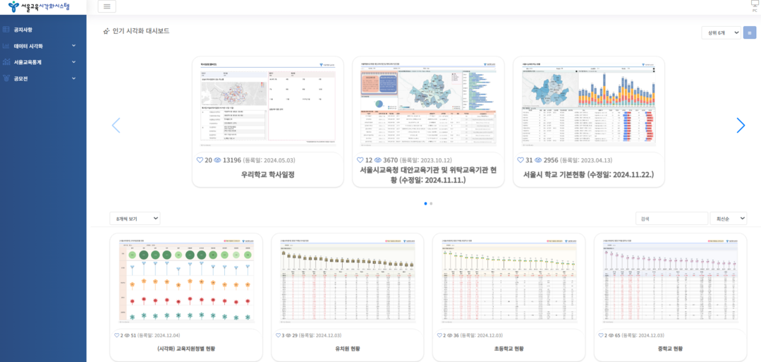Click the PC view mode icon
This screenshot has height=362, width=761.
coord(755,6)
